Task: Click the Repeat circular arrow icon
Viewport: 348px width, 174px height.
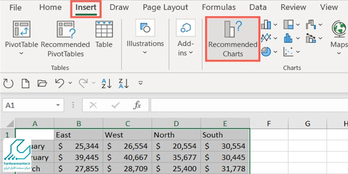Action: click(x=8, y=84)
